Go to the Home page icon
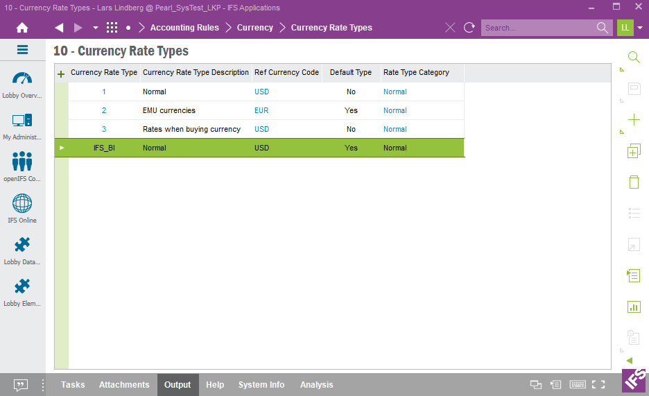The height and width of the screenshot is (396, 649). click(x=22, y=28)
